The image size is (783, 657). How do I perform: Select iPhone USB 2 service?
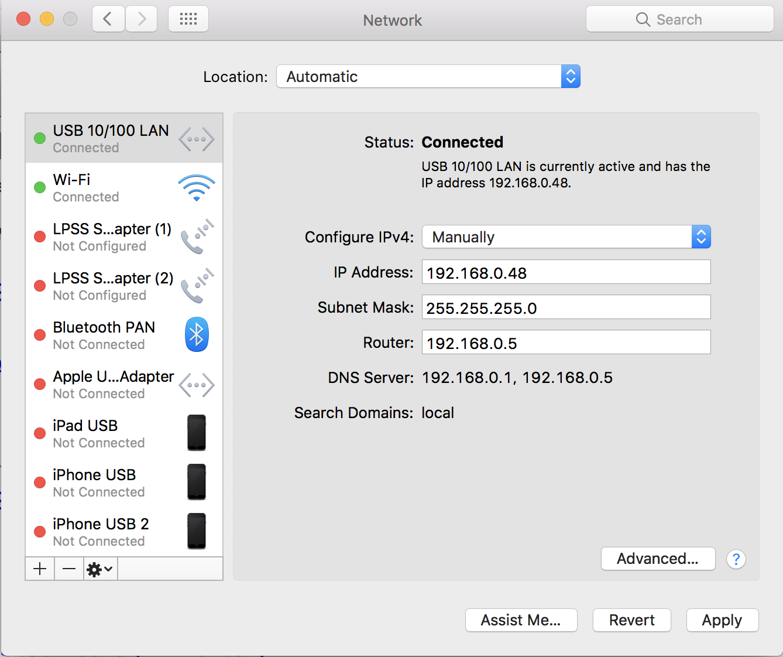point(124,532)
